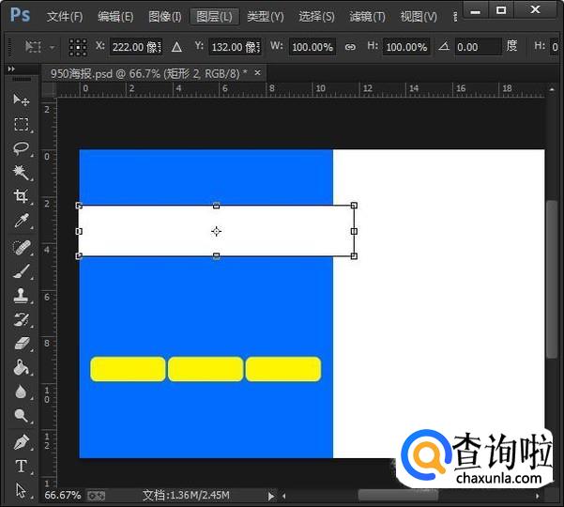564x507 pixels.
Task: Activate the Magic Wand tool
Action: coord(21,174)
